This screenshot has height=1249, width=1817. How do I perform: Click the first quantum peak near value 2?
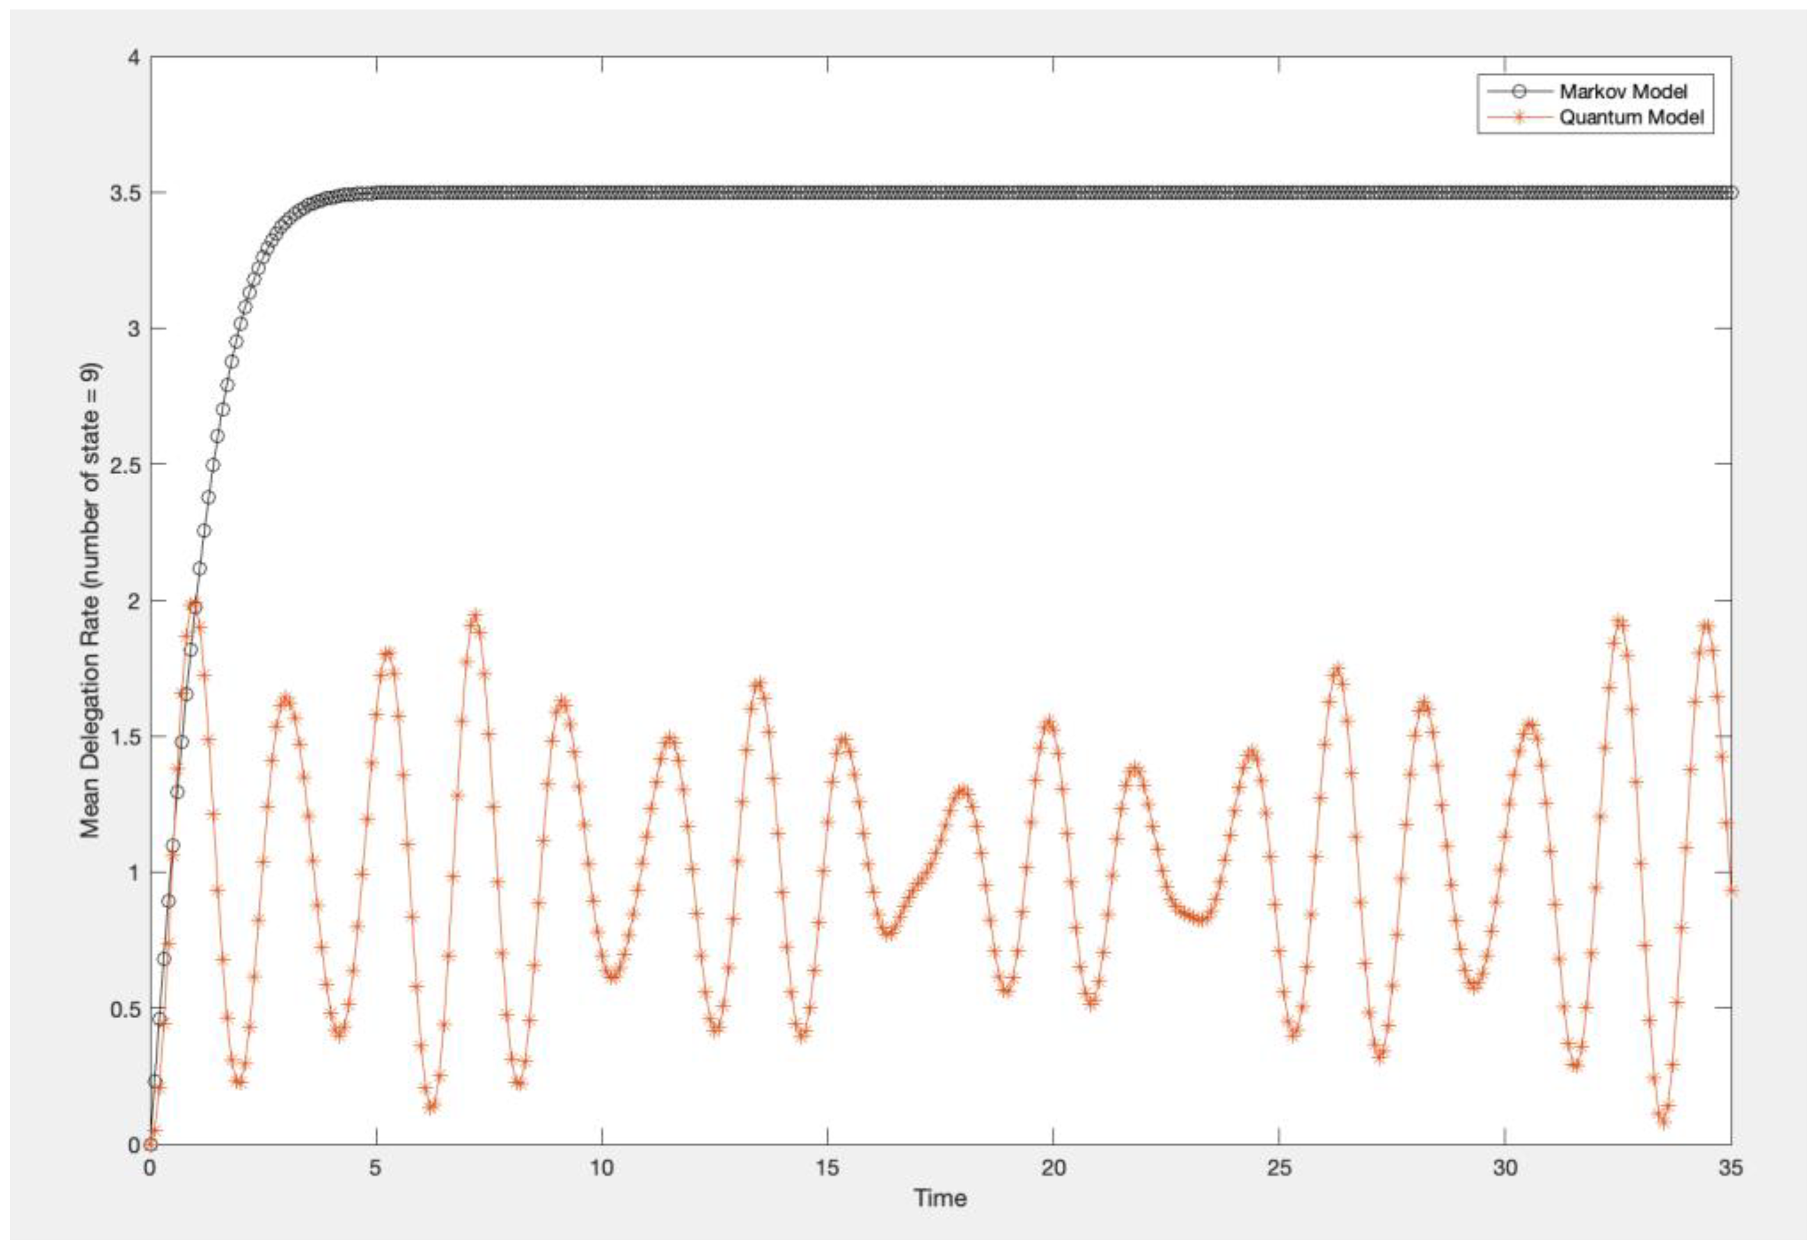[192, 603]
